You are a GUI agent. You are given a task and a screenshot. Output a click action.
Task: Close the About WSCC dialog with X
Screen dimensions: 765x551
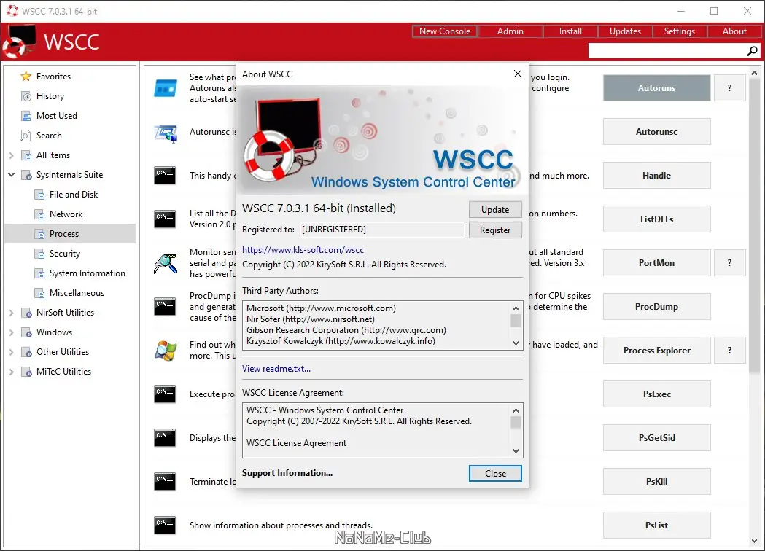pos(518,74)
